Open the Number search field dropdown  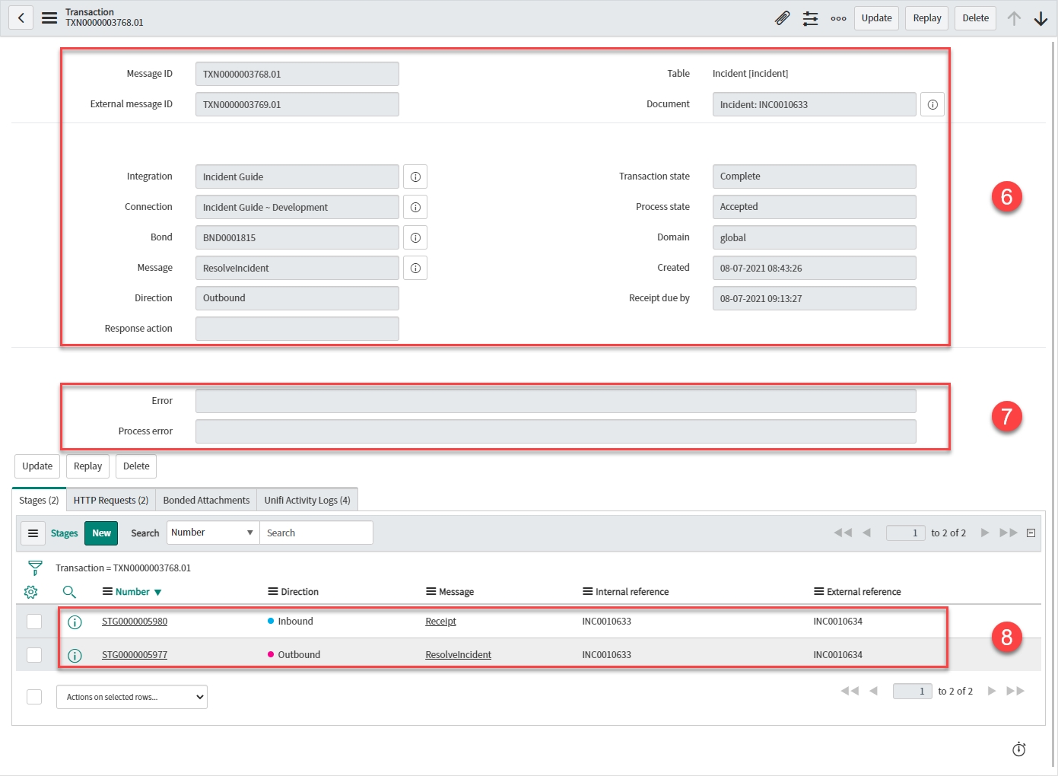point(212,533)
